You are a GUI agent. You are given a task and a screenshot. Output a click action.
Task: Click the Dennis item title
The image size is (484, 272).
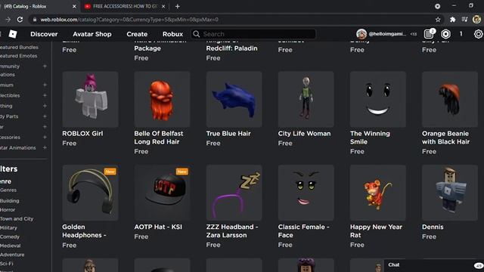[x=433, y=227]
